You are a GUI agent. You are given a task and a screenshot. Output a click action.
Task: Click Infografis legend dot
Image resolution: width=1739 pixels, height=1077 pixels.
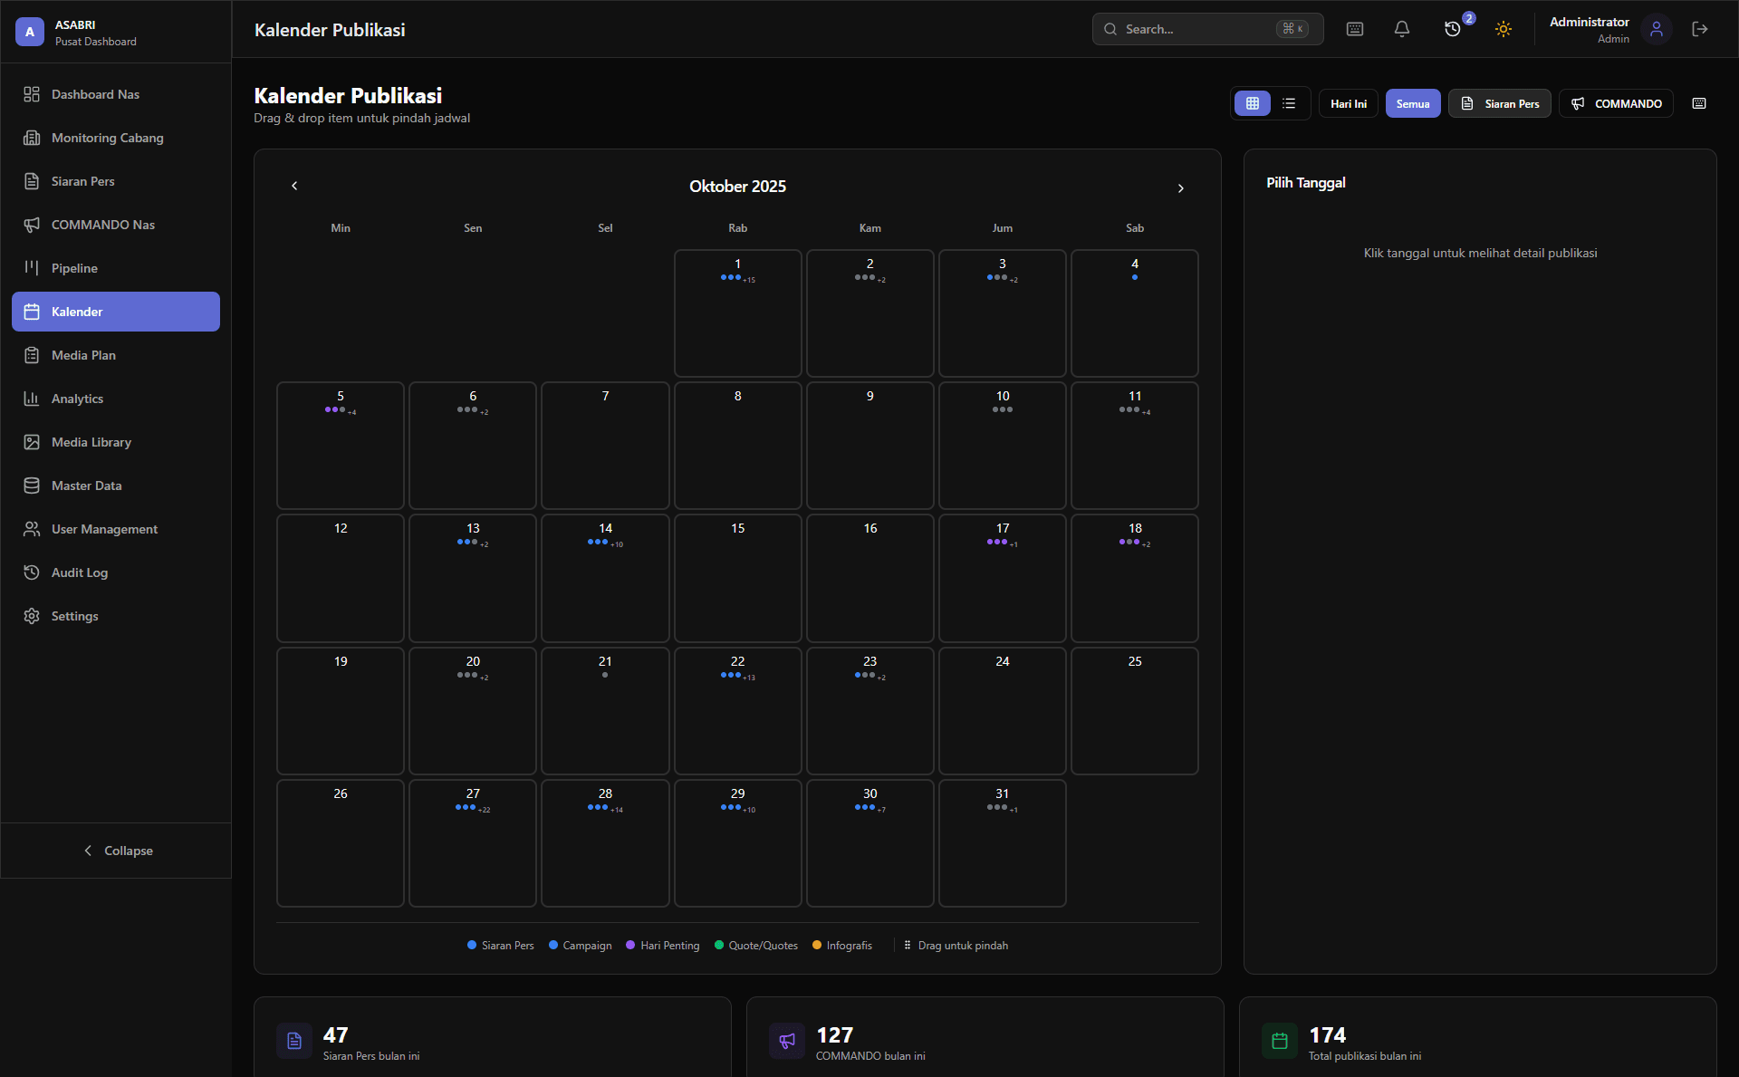tap(817, 945)
